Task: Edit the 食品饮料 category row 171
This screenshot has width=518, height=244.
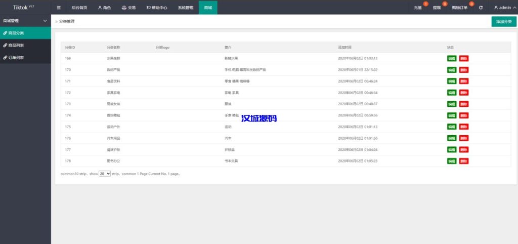Action: point(452,82)
